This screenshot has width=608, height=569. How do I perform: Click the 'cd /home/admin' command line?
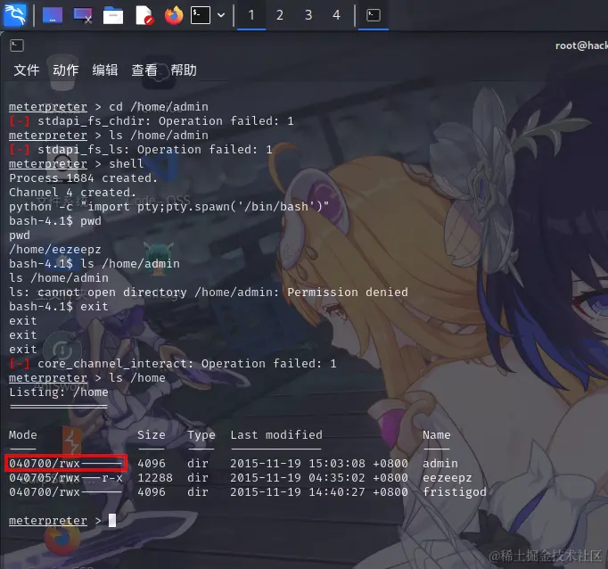109,107
